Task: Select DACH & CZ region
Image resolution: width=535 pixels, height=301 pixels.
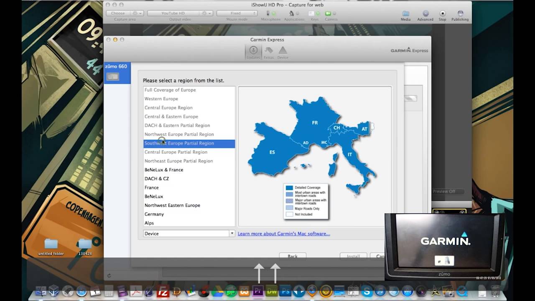Action: (189, 179)
